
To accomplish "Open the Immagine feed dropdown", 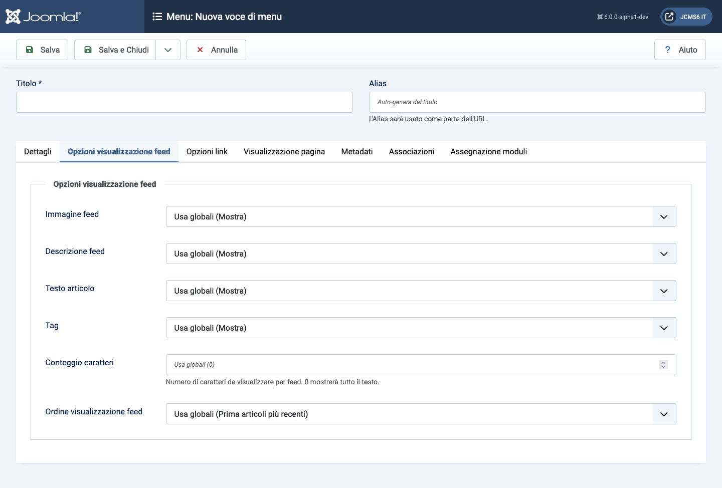I will (421, 216).
